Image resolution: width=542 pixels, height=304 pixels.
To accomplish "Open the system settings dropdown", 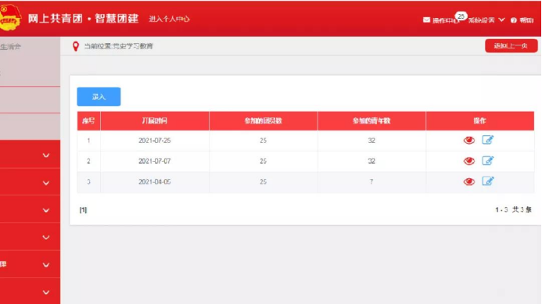I will (486, 20).
